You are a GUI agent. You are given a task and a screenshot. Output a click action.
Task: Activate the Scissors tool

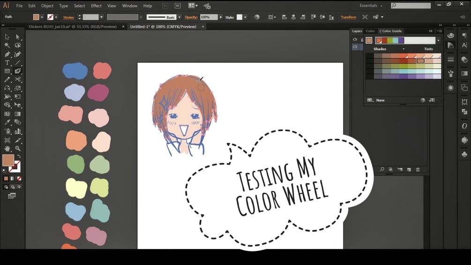(18, 80)
